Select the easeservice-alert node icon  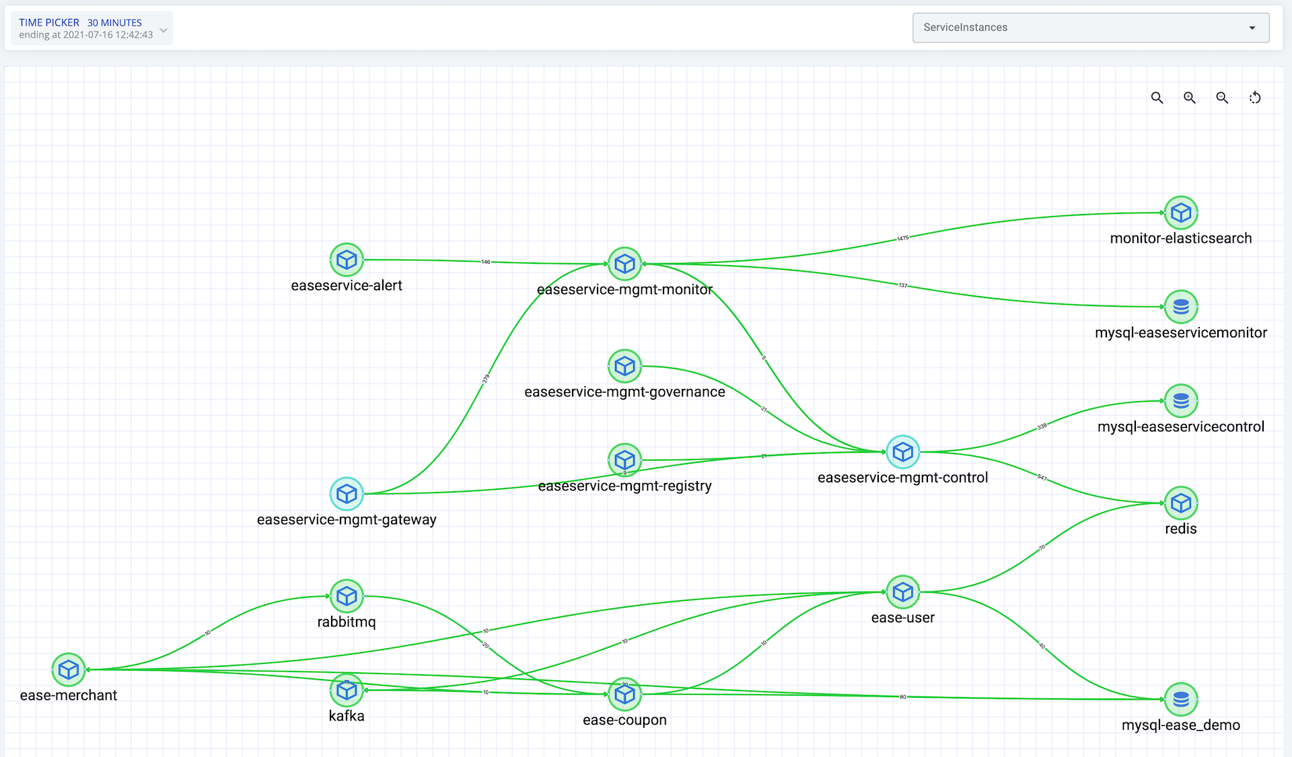[347, 260]
